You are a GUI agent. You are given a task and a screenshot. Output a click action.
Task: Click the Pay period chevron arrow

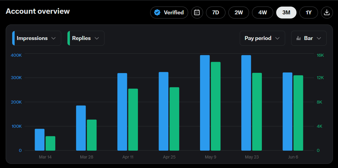[277, 38]
